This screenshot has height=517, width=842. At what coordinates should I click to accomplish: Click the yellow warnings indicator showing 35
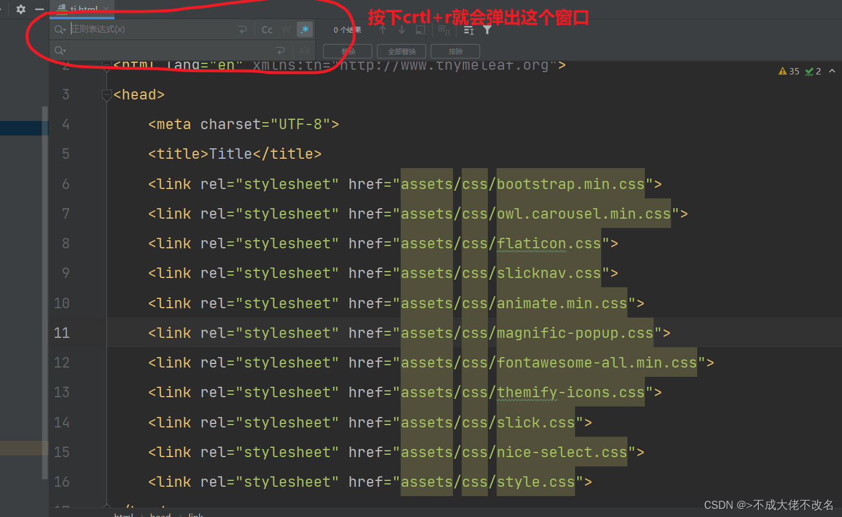coord(789,71)
